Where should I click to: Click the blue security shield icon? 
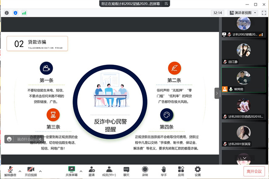tap(16, 13)
